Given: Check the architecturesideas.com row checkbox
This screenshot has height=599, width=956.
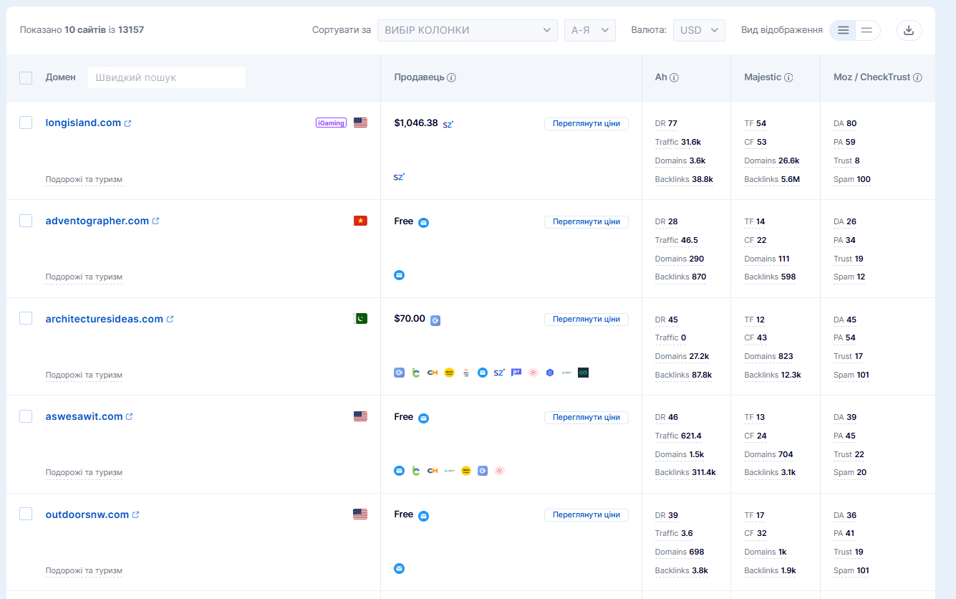Looking at the screenshot, I should point(26,318).
